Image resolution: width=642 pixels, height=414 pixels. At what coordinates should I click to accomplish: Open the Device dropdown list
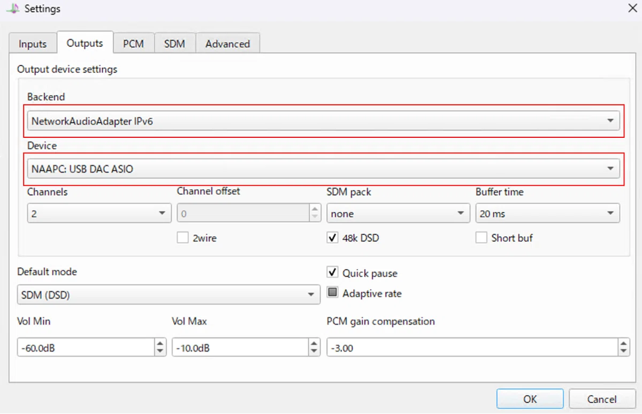(x=324, y=169)
